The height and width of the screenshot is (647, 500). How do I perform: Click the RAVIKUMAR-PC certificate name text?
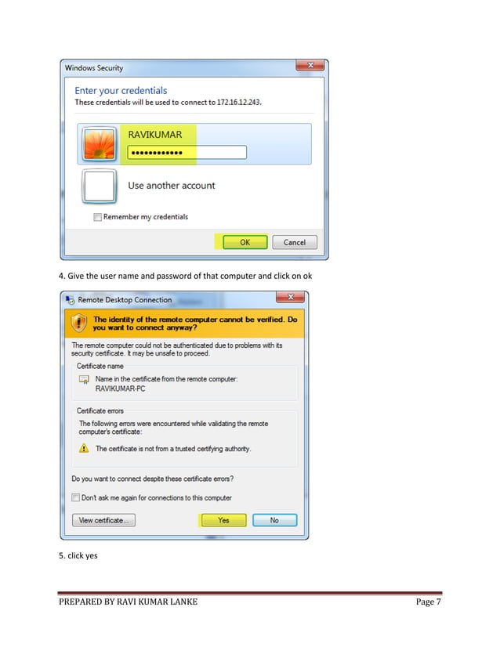point(120,389)
